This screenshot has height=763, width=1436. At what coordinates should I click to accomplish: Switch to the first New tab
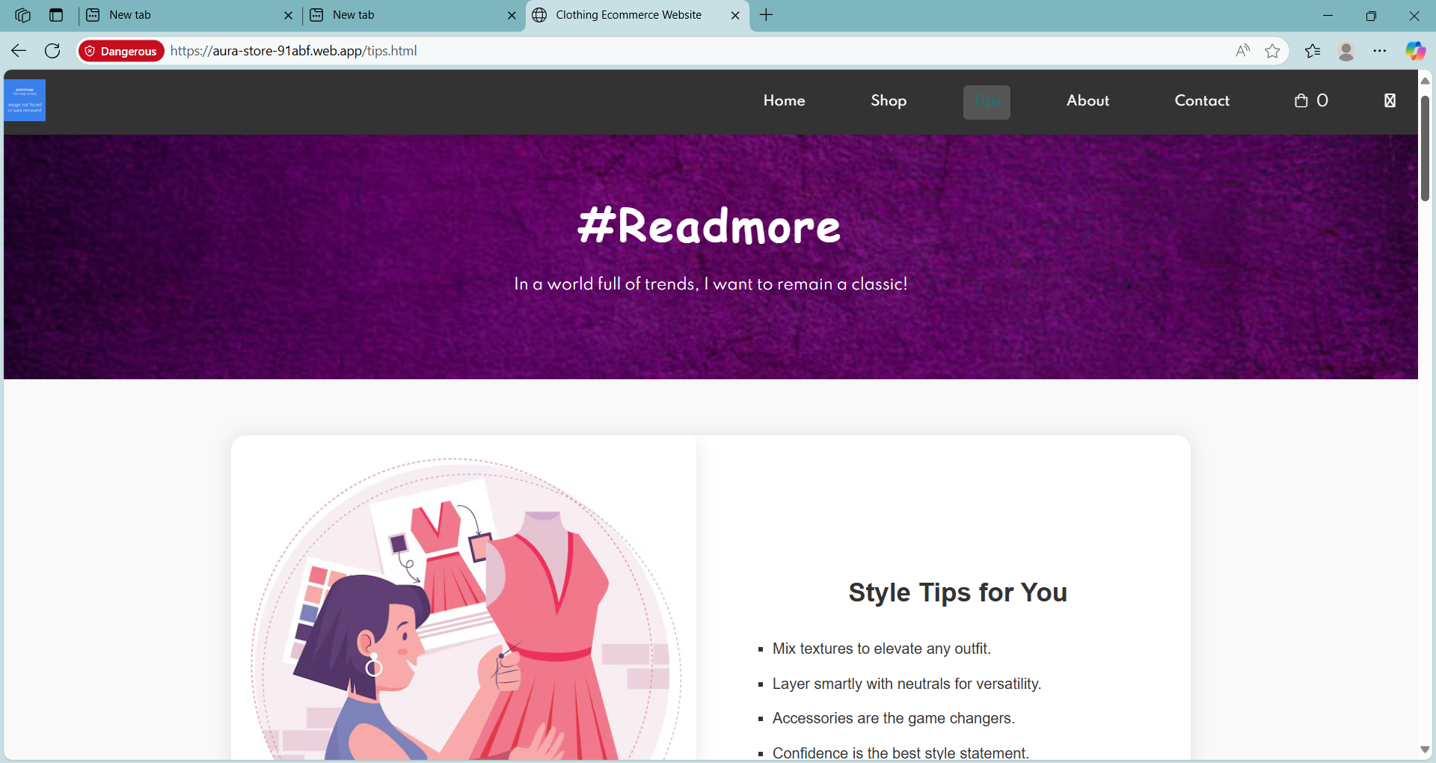(190, 15)
